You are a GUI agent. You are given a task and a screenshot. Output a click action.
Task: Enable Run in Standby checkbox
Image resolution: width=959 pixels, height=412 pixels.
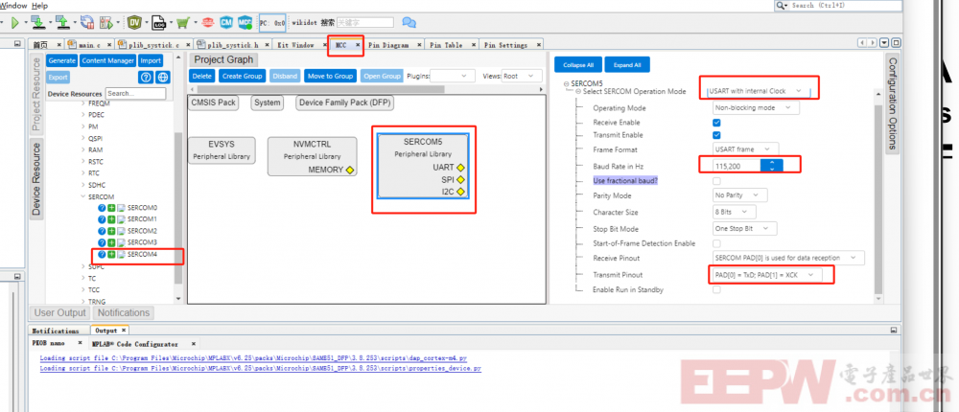click(716, 289)
